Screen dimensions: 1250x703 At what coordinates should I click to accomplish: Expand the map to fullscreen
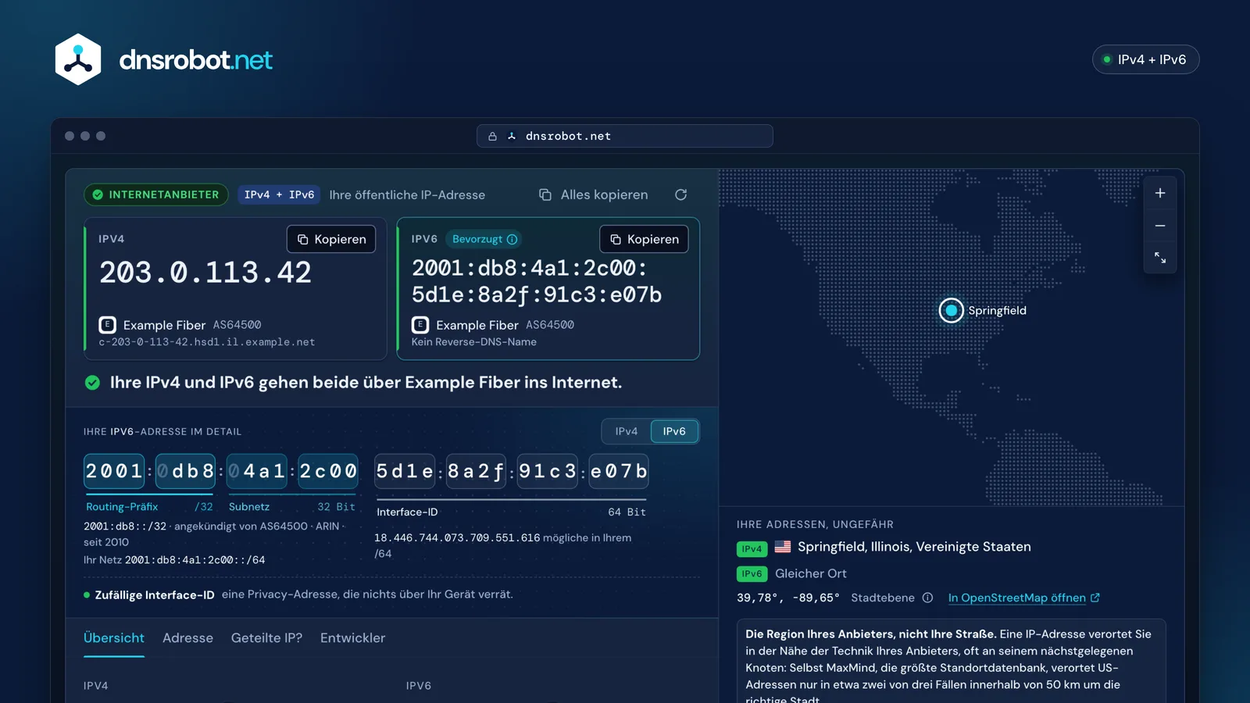(x=1160, y=258)
